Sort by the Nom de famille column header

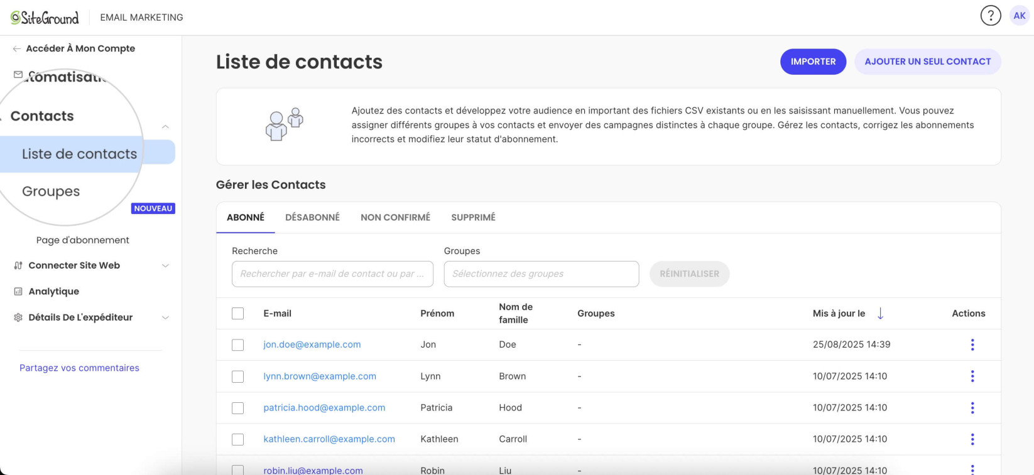coord(516,313)
